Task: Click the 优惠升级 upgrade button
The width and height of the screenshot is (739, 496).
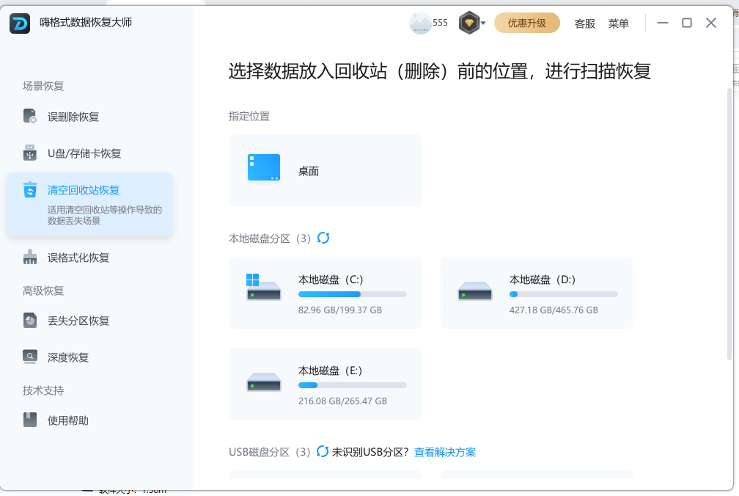Action: [526, 23]
